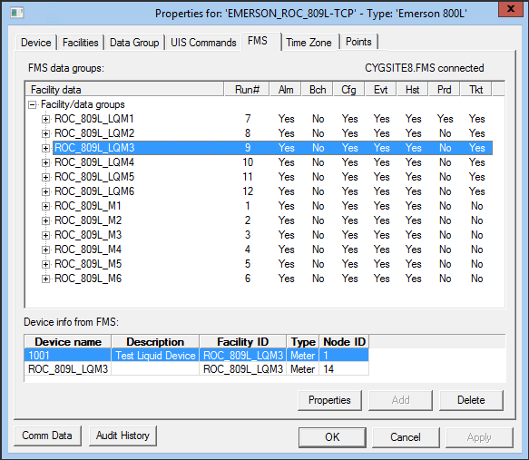Image resolution: width=529 pixels, height=460 pixels.
Task: Select the ROC_809L_LQM3 device name cell
Action: [x=68, y=369]
